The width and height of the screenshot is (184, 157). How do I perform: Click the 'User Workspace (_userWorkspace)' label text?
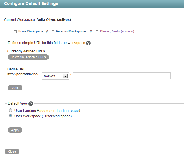pos(43,116)
